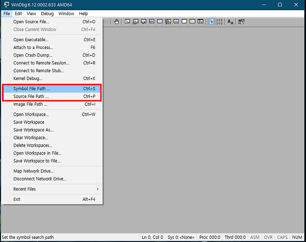Screen dimensions: 306x242
Task: Click Save Workspace As... entry
Action: [52, 130]
